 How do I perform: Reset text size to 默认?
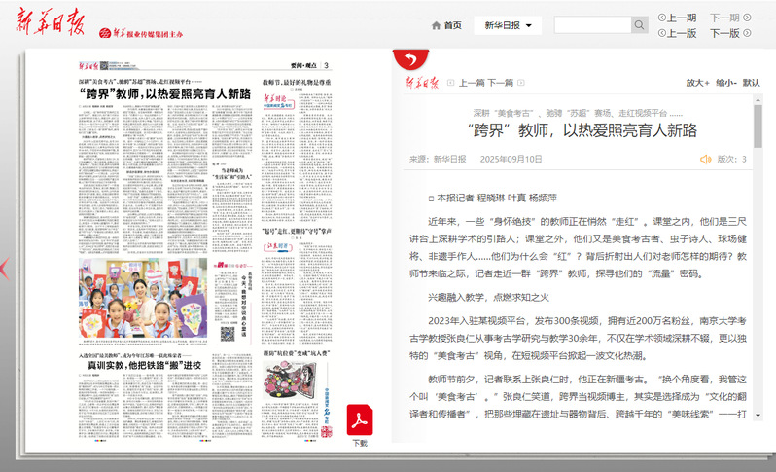click(x=751, y=84)
